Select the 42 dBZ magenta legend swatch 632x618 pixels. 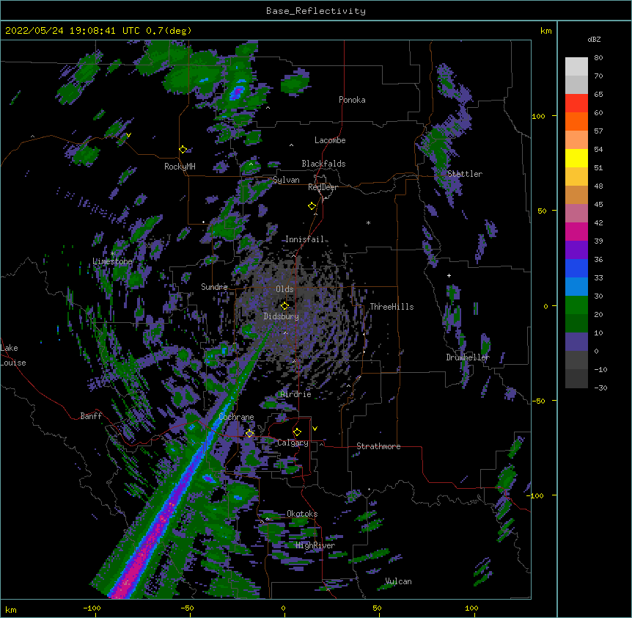pyautogui.click(x=576, y=231)
